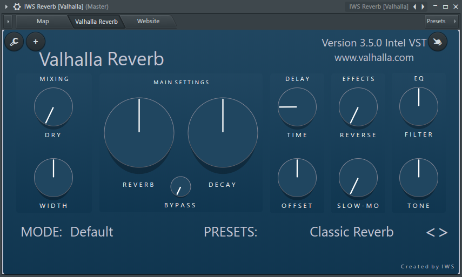Expand the tab bar left arrow

[x=8, y=21]
